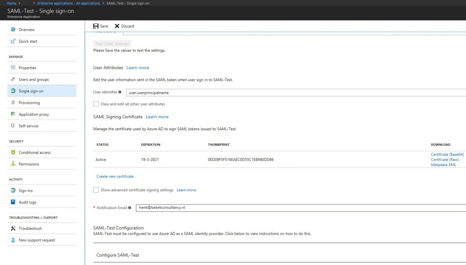The width and height of the screenshot is (466, 265).
Task: Open the Troubleshoot label
Action: coord(30,228)
